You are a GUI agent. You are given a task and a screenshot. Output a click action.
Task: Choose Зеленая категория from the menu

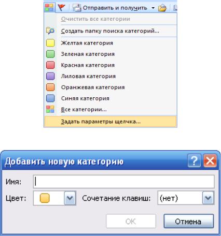coord(88,54)
